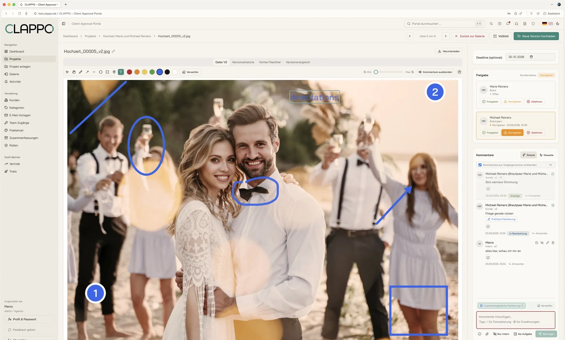Select the pin marker tool

pyautogui.click(x=114, y=72)
